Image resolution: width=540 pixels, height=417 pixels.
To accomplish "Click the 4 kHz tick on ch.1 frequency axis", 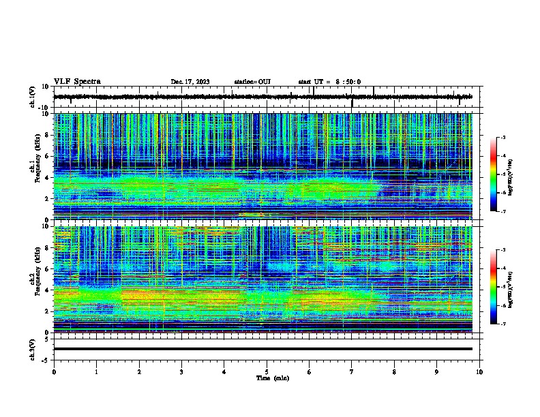I will pyautogui.click(x=48, y=178).
